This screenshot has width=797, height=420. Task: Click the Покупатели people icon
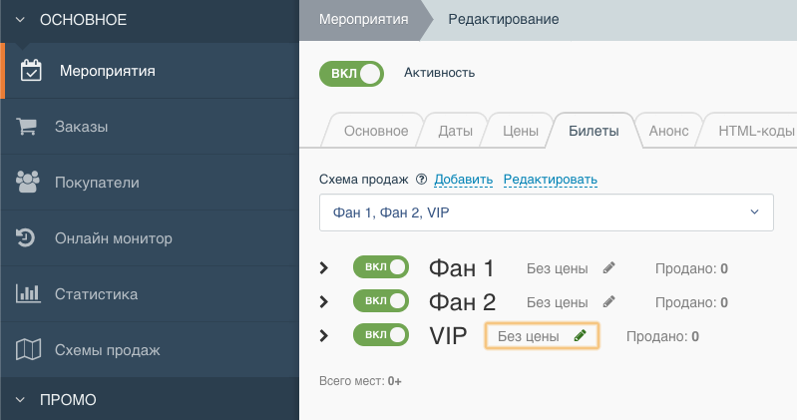point(28,182)
